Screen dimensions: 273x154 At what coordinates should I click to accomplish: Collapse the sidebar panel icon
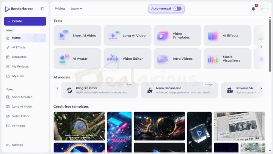click(42, 9)
